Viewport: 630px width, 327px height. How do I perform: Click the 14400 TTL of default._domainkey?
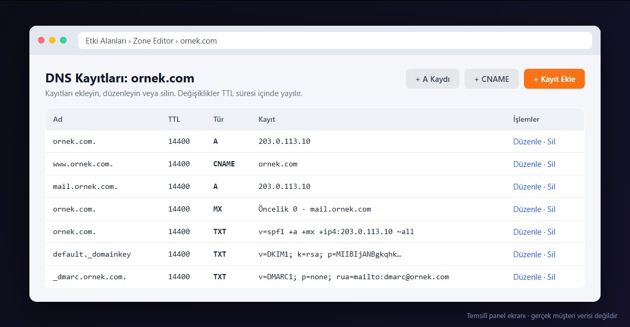tap(179, 255)
